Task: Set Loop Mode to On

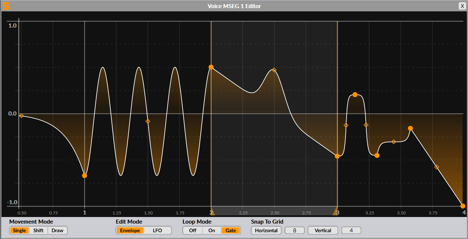Action: [x=212, y=230]
